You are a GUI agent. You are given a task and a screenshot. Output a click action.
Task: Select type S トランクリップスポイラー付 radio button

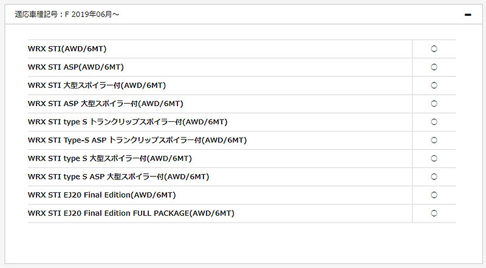pyautogui.click(x=434, y=122)
